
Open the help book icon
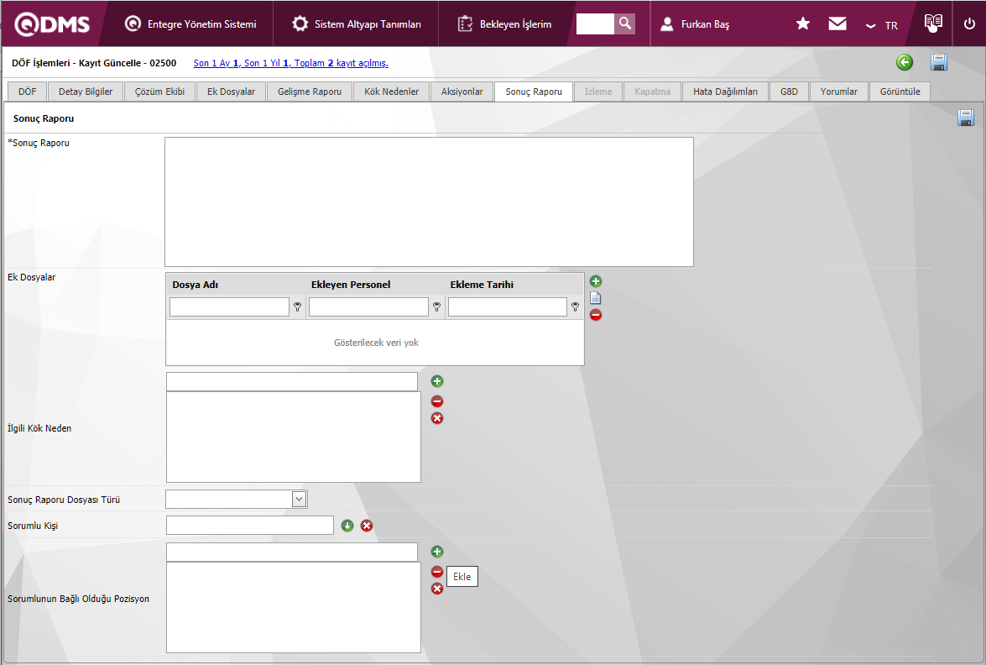click(x=933, y=23)
